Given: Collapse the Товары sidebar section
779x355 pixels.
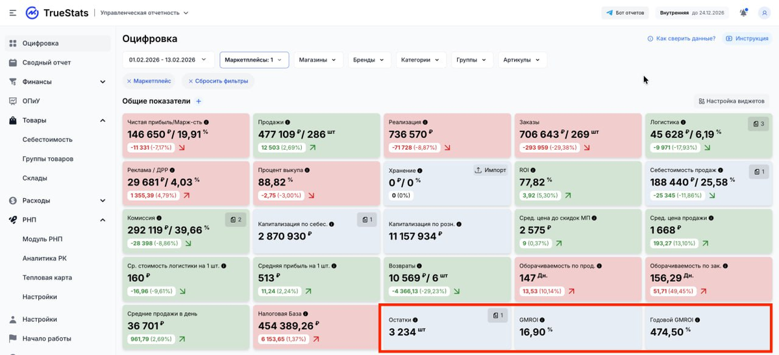Looking at the screenshot, I should pyautogui.click(x=103, y=120).
